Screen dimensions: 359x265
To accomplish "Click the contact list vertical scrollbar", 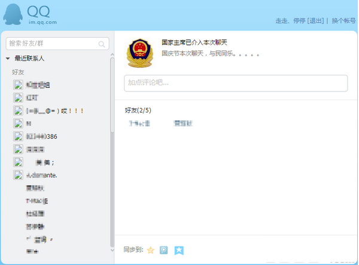I will 112,150.
